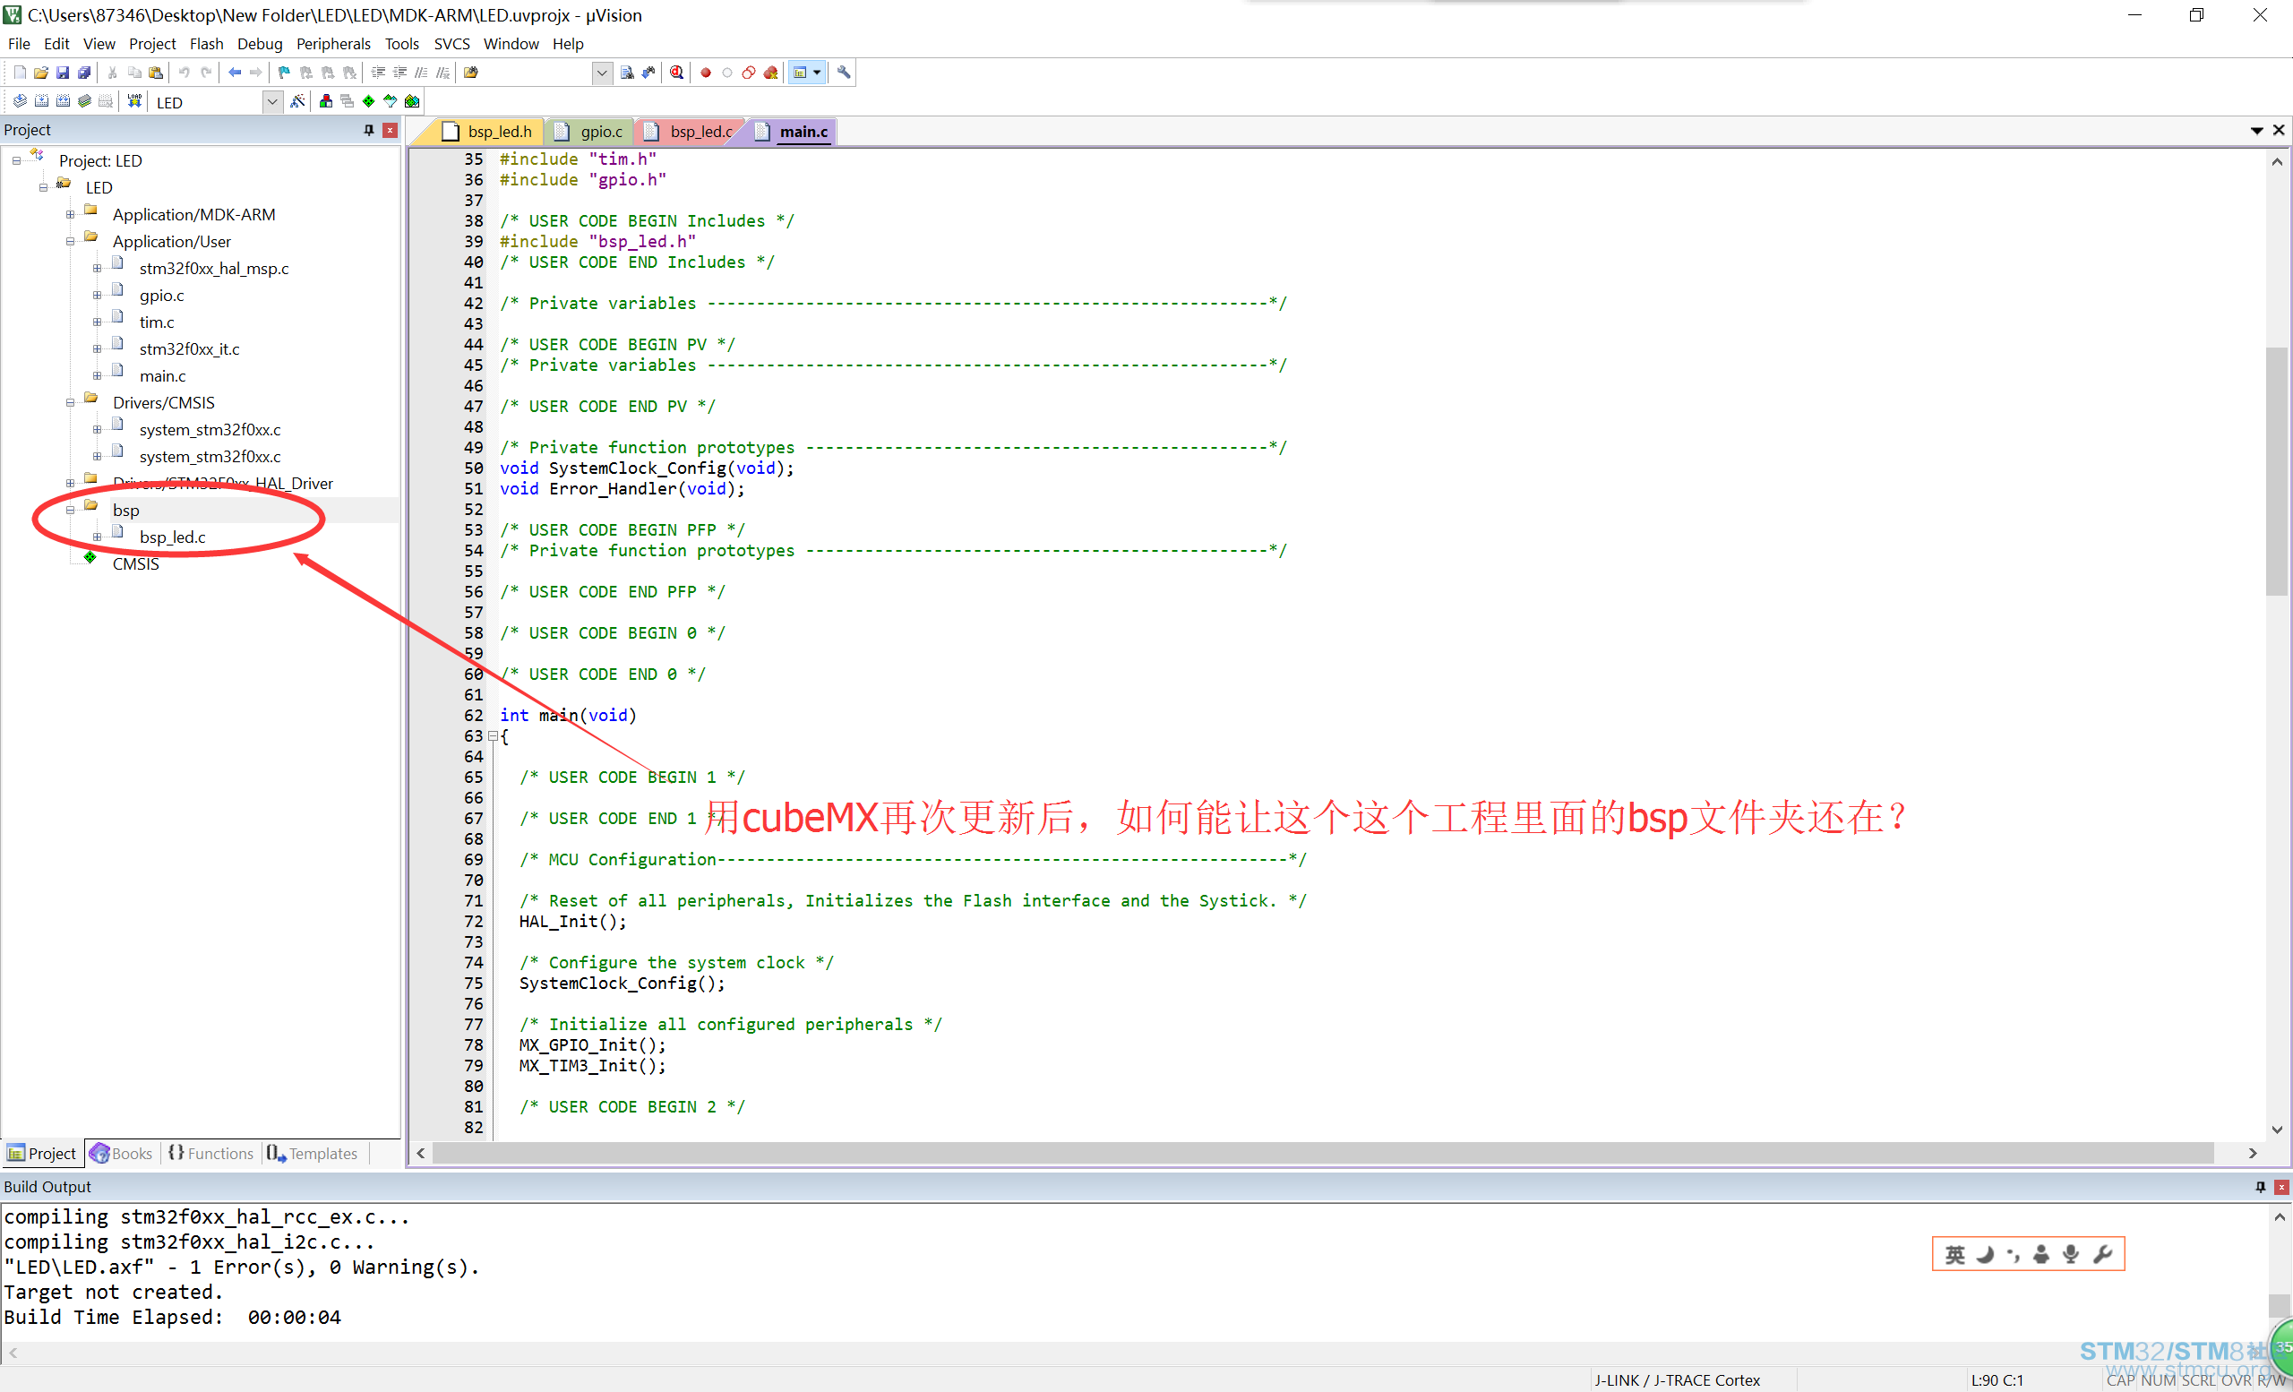Insert a breakpoint with red dot

coord(706,73)
